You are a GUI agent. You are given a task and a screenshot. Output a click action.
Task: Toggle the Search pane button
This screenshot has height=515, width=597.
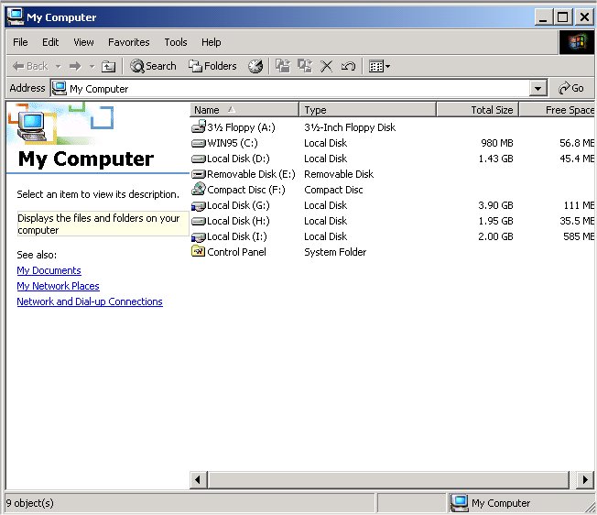153,66
